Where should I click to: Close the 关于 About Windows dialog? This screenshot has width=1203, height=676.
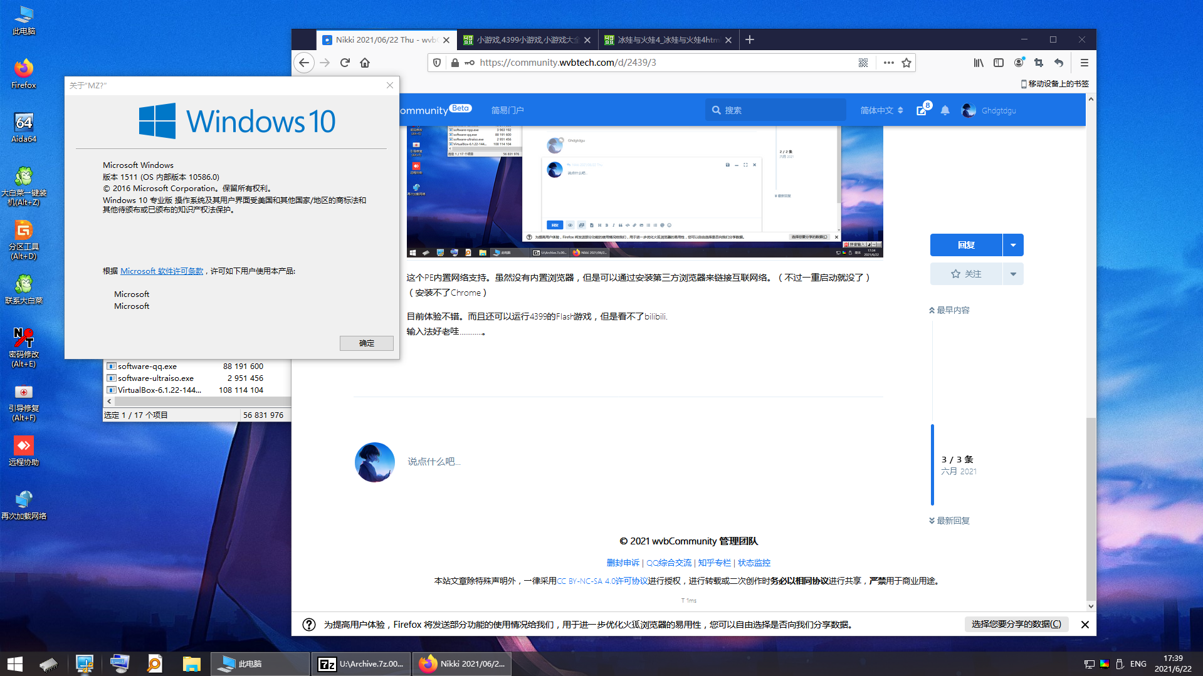tap(389, 85)
